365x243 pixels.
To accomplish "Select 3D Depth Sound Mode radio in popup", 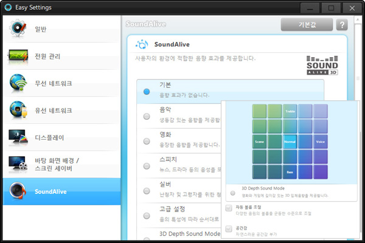I will click(232, 193).
